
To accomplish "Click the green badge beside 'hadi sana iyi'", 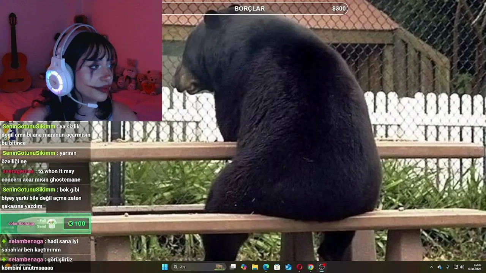I will 4,241.
